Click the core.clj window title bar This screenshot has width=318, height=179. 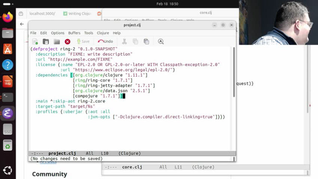206,13
